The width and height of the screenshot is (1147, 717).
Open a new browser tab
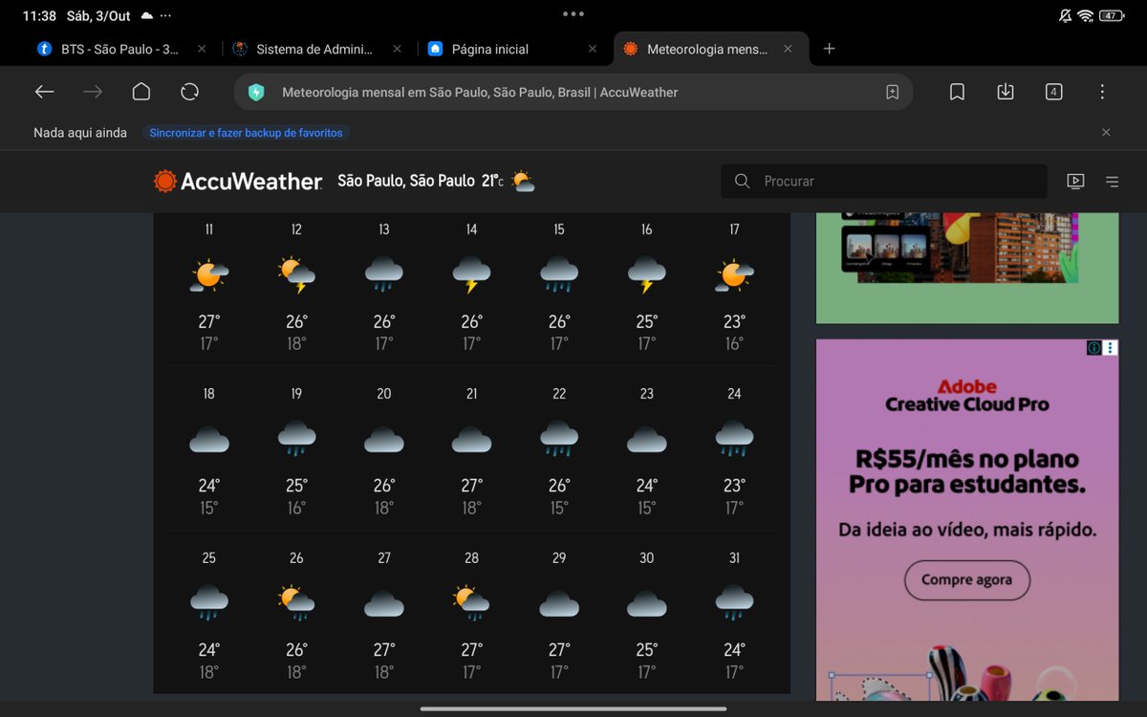coord(829,49)
